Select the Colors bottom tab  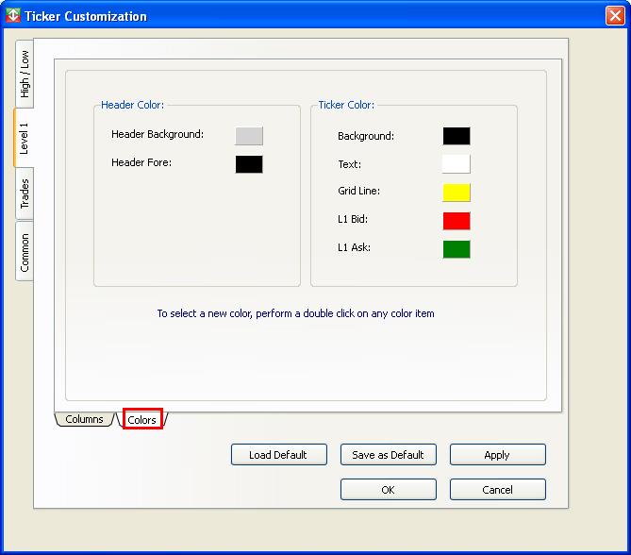(142, 419)
